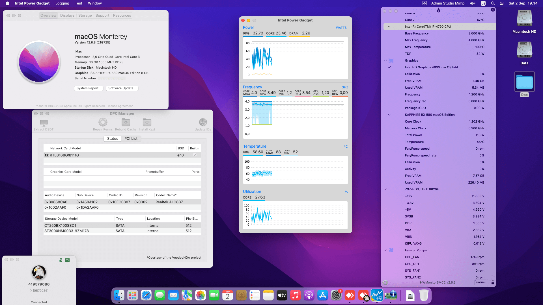Click Intel Power Gadget dock icon
The height and width of the screenshot is (305, 543).
coord(377,295)
